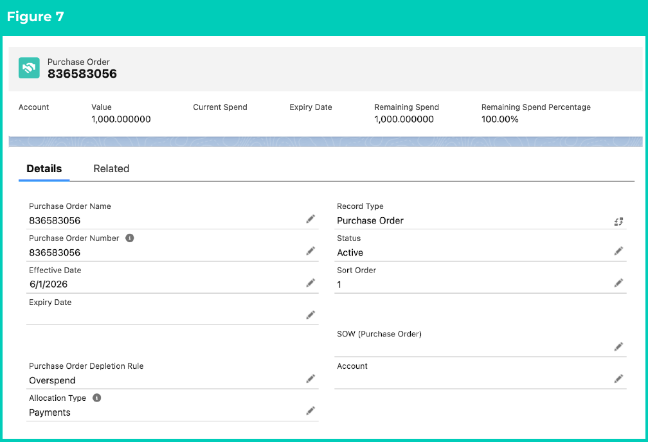Show info tooltip for Purchase Order Number
This screenshot has width=648, height=442.
click(130, 238)
